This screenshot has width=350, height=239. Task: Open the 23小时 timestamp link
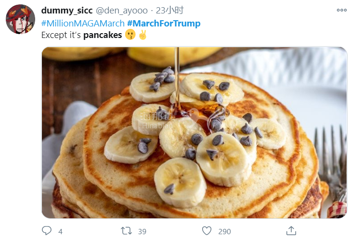point(169,11)
